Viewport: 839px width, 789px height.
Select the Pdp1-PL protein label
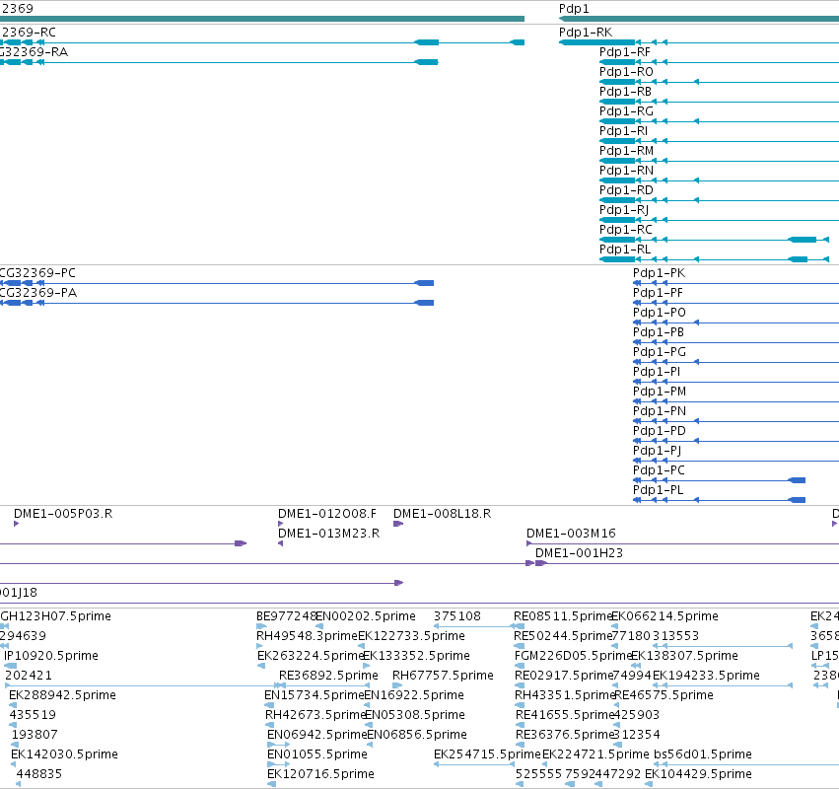pos(659,490)
